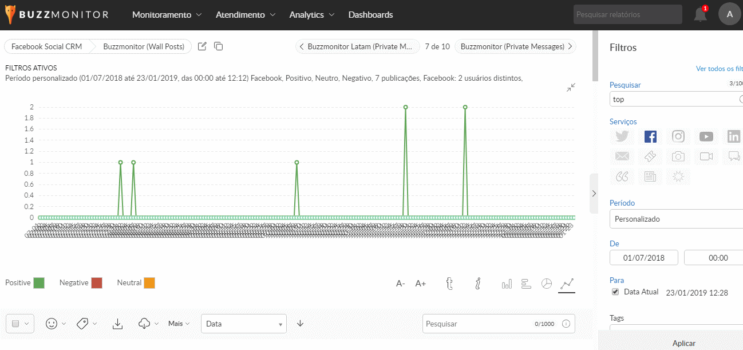This screenshot has height=350, width=743.
Task: Click the download arrow icon
Action: pyautogui.click(x=117, y=324)
